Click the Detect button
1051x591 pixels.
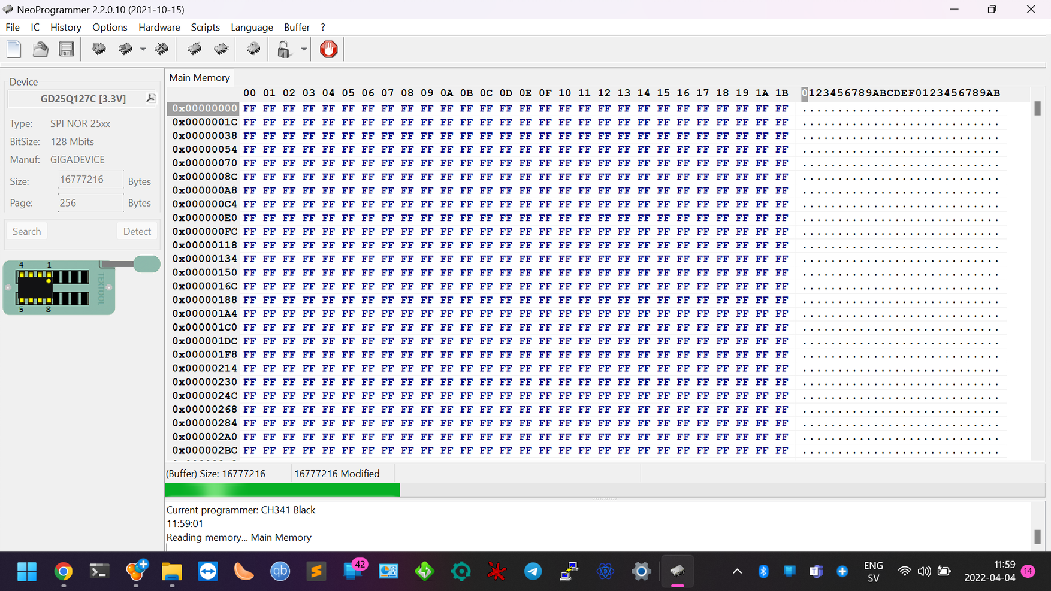[x=137, y=231]
